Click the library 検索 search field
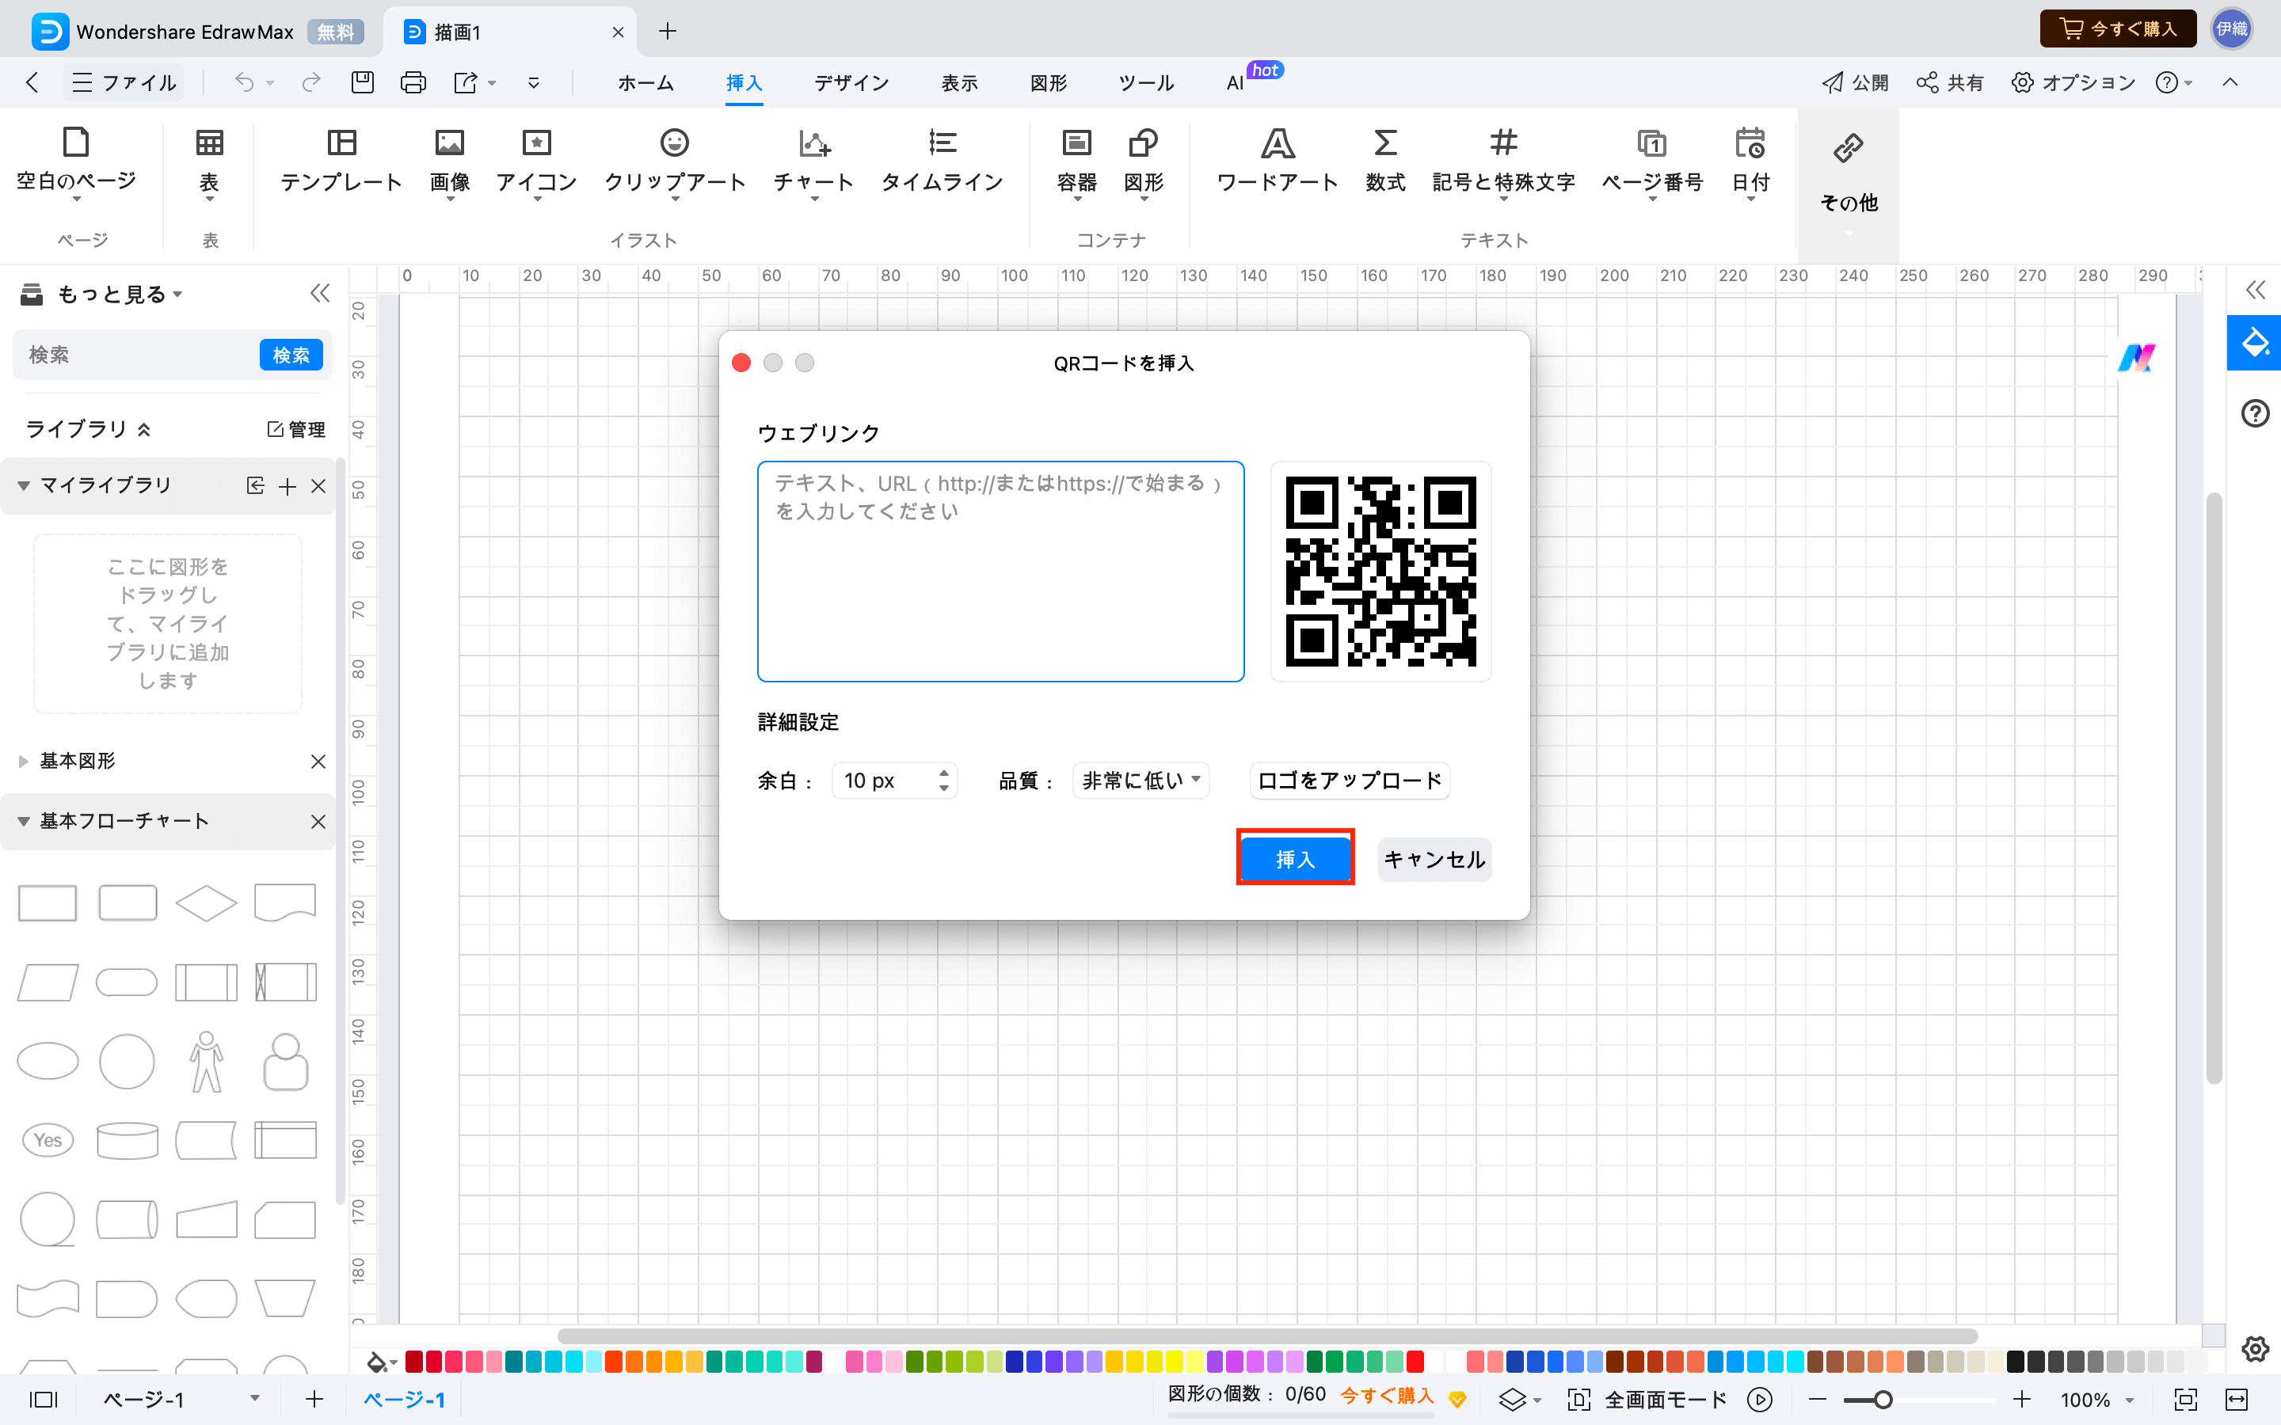Viewport: 2281px width, 1425px height. [137, 355]
